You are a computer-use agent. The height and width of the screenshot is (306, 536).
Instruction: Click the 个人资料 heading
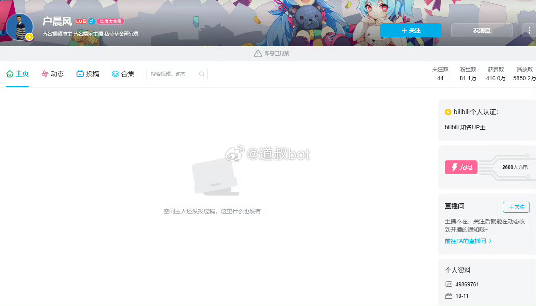(x=458, y=270)
